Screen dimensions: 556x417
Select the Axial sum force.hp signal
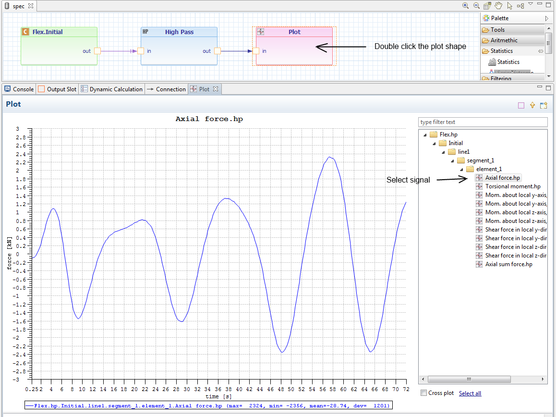tap(508, 264)
